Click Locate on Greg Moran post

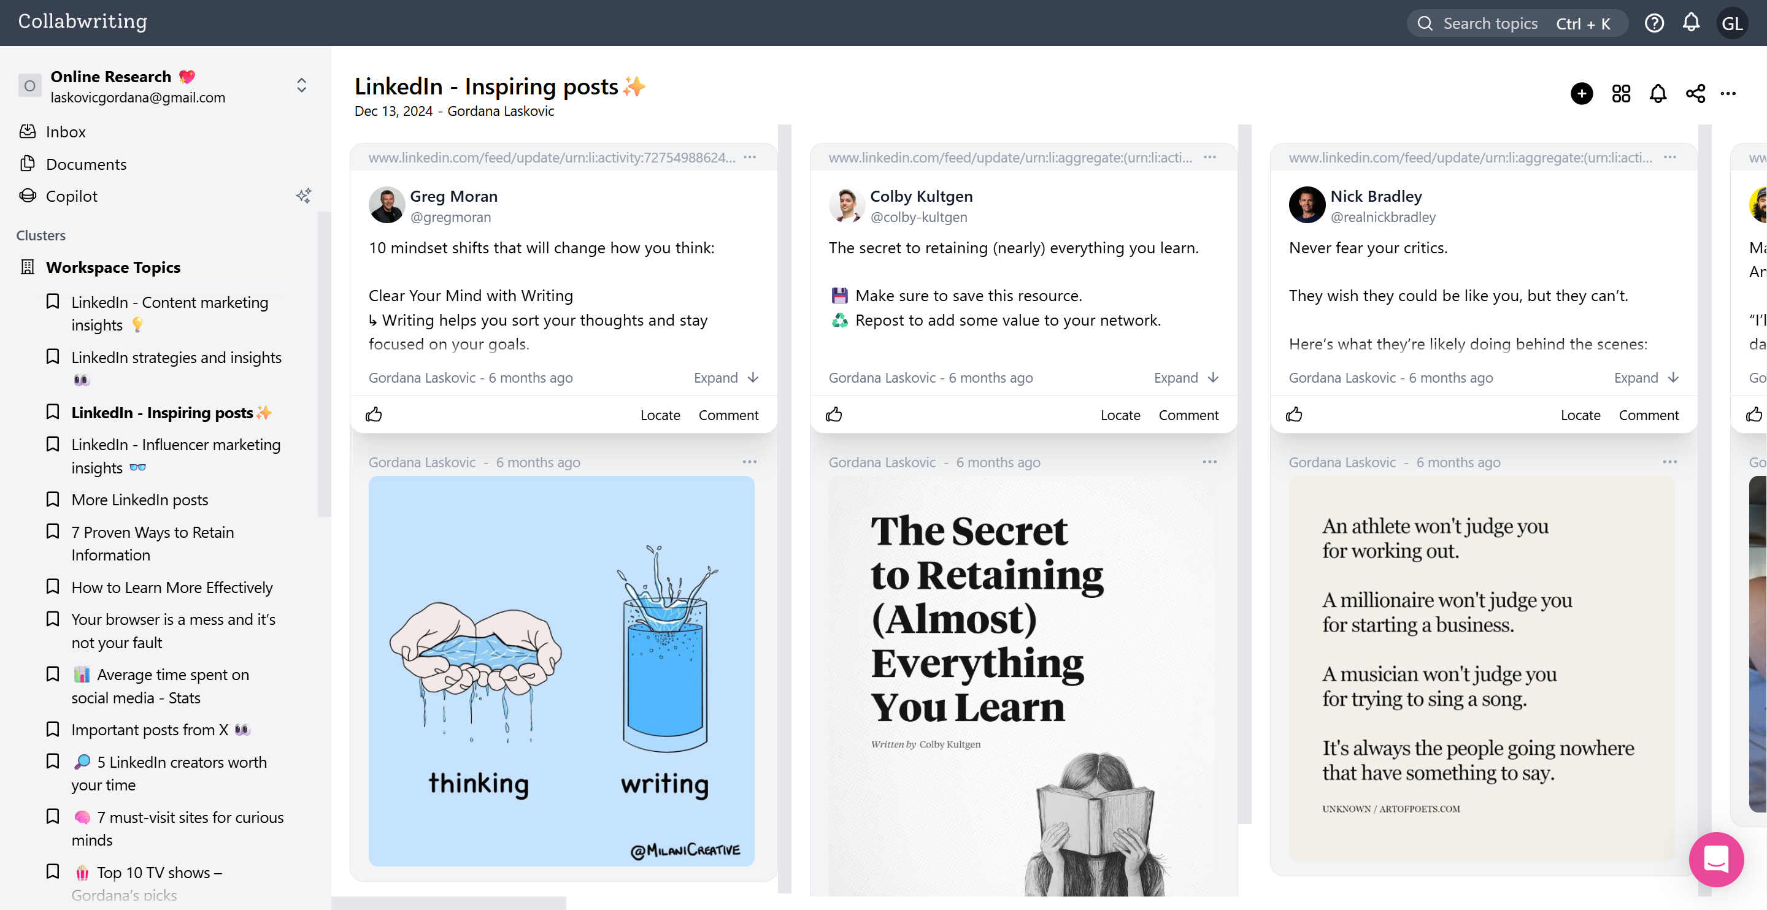pos(660,415)
